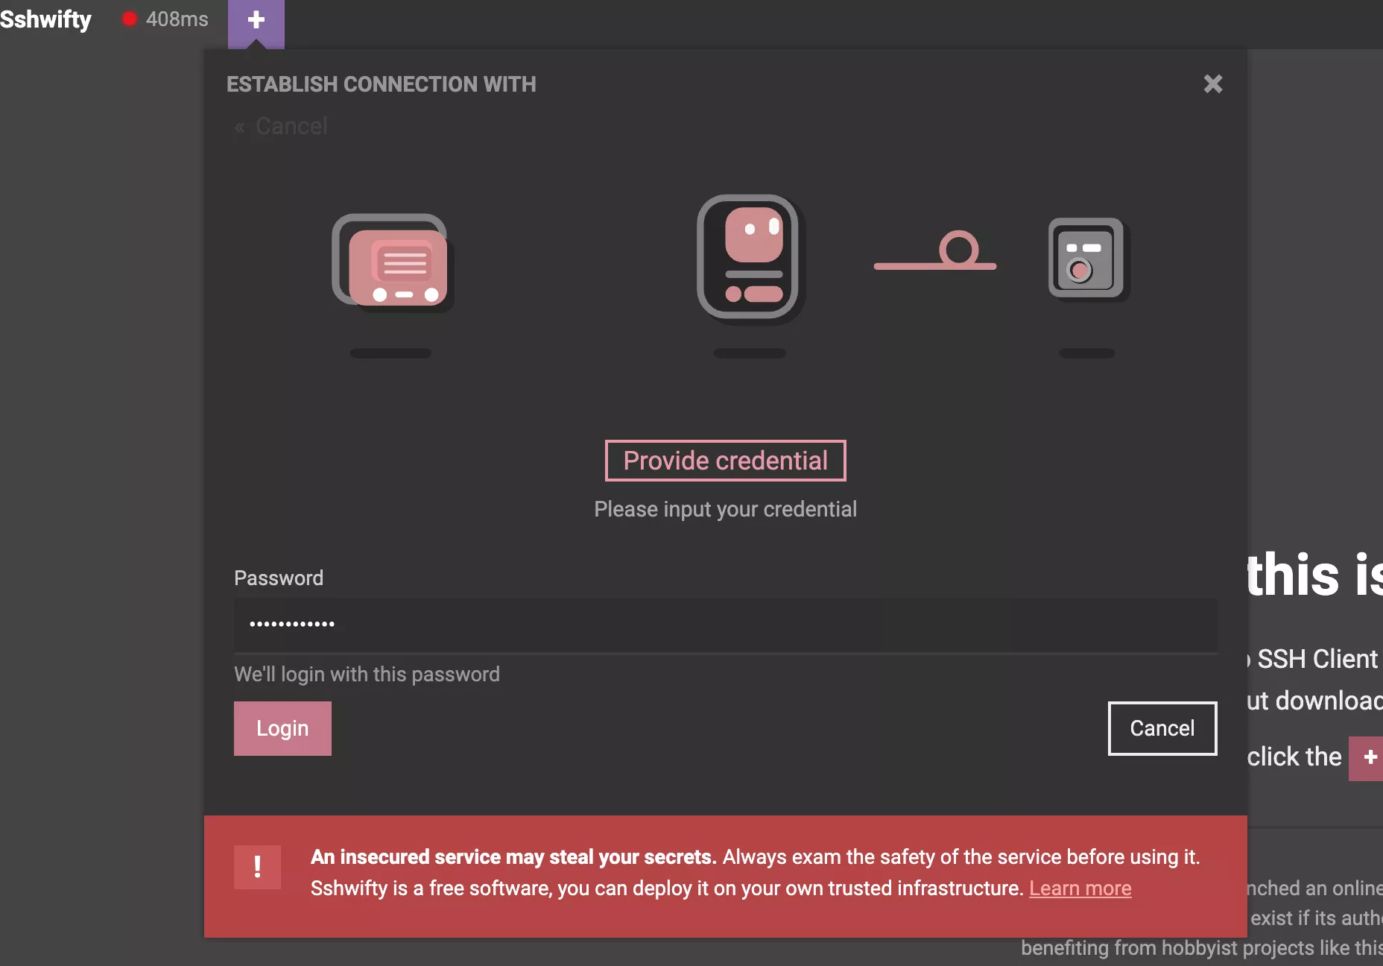The image size is (1383, 966).
Task: Click the 'We'll login with this password' hint
Action: pyautogui.click(x=367, y=674)
